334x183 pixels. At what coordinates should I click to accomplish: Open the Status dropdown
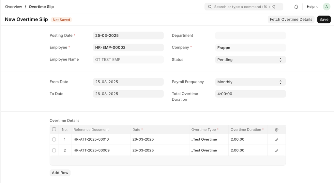click(250, 60)
